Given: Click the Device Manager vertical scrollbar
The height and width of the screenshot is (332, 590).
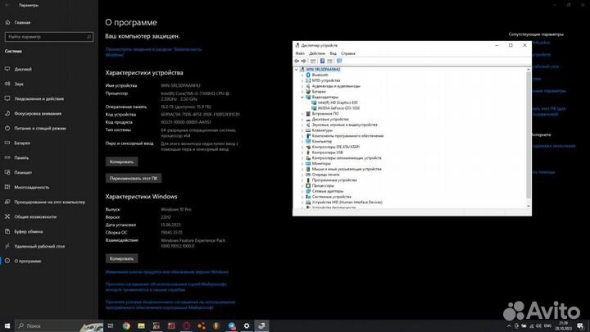Looking at the screenshot, I should point(529,134).
